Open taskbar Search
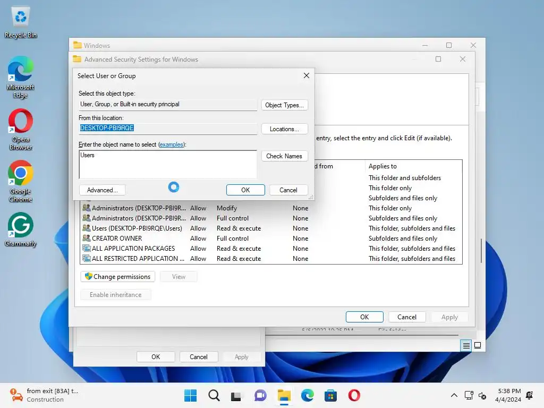Screen dimensions: 544x408 214,395
